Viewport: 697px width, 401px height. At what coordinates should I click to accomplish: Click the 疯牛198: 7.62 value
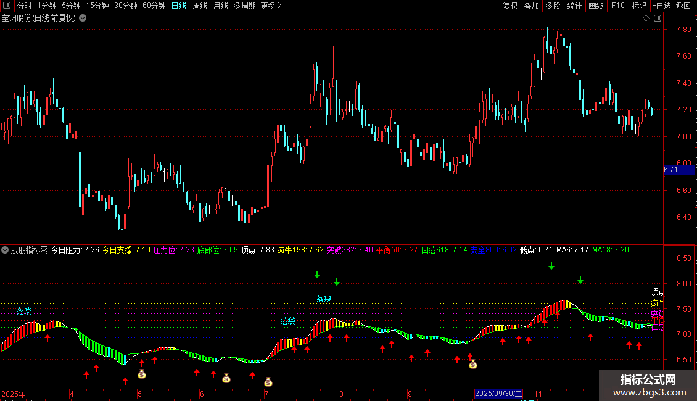(x=300, y=250)
